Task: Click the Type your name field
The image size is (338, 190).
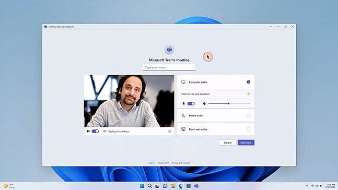Action: pyautogui.click(x=169, y=67)
